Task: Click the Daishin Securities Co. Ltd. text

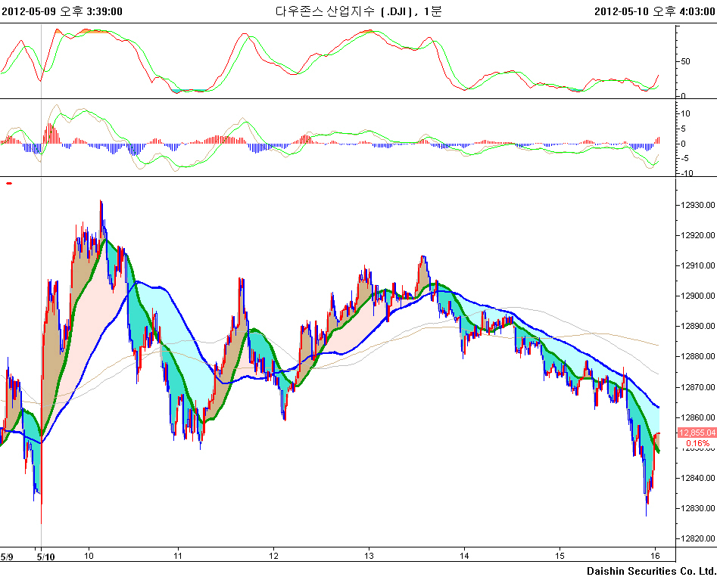Action: pos(651,571)
